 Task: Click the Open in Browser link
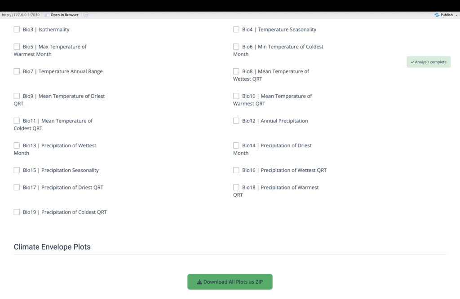64,15
